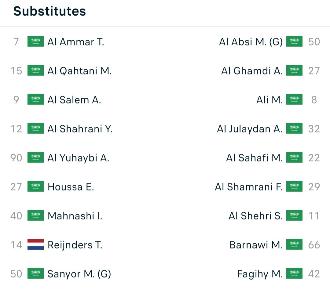Viewport: 330px width, 290px height.
Task: Tap the Saudi flag beside Al Absi M. (G)
Action: pyautogui.click(x=294, y=42)
